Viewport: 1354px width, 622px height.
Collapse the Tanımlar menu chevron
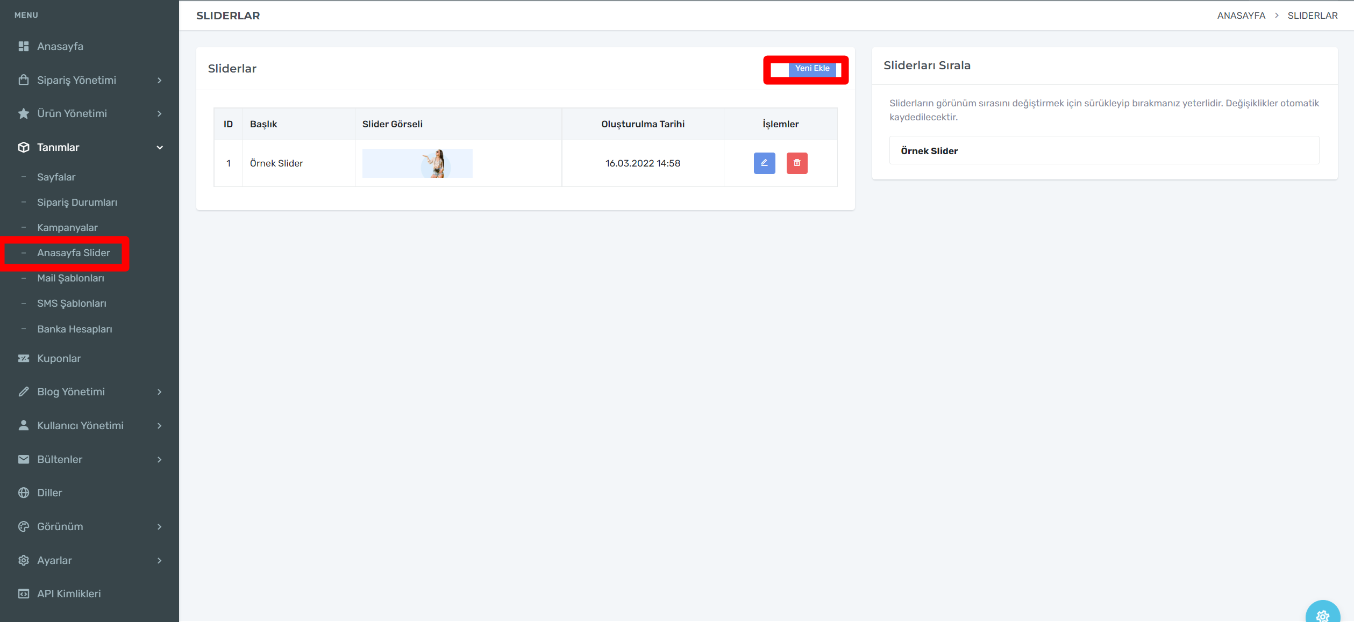pos(159,147)
